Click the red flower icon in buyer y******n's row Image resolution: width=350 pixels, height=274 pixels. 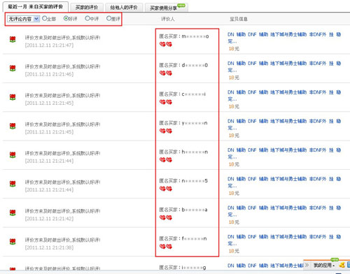click(13, 126)
